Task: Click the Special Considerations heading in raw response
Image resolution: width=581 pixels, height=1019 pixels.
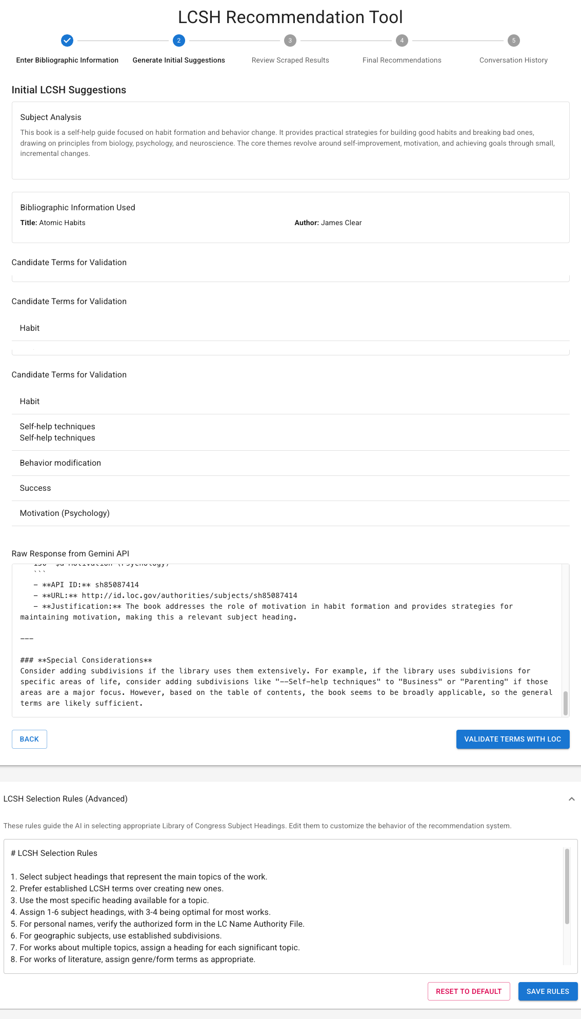Action: 86,660
